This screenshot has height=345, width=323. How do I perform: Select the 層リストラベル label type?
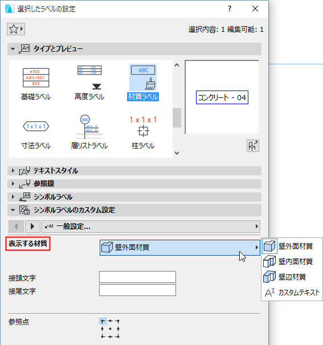[x=89, y=132]
